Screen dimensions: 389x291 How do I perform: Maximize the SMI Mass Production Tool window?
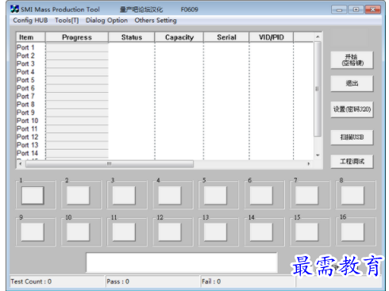coord(356,10)
